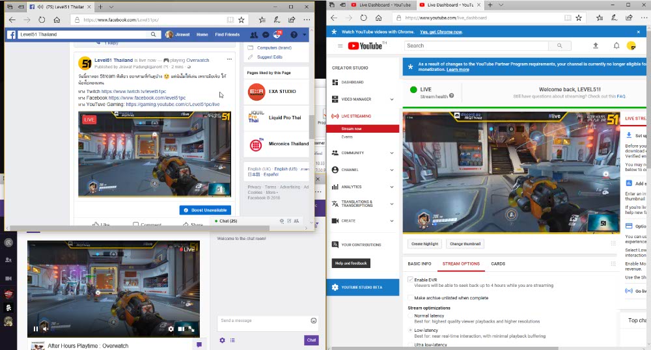Expand the Video Manager section
The image size is (651, 350).
[392, 100]
